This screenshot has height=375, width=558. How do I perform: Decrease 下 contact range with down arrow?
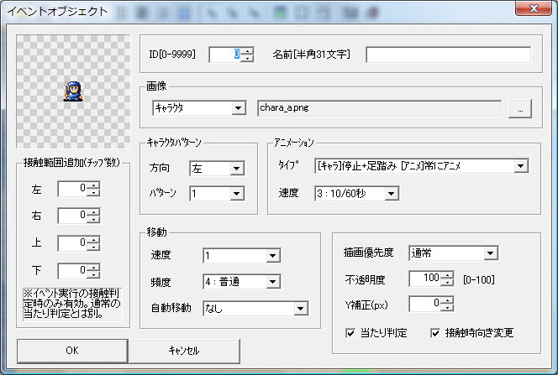pyautogui.click(x=94, y=274)
